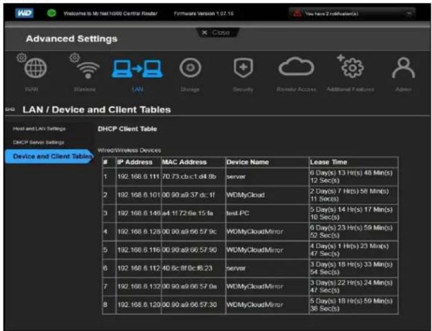Open DHCP Server Settings menu item
432x331 pixels.
[39, 142]
